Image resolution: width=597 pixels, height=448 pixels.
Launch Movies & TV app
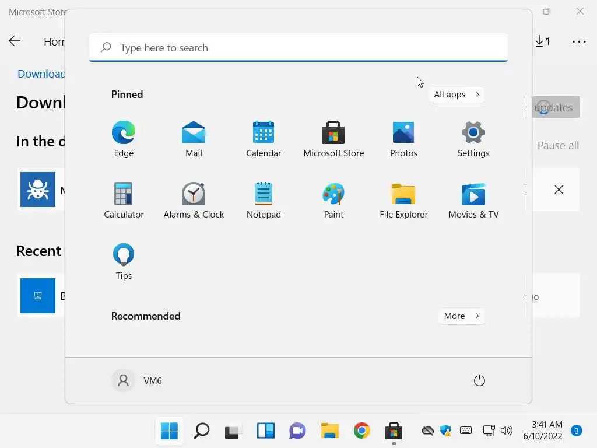click(473, 201)
